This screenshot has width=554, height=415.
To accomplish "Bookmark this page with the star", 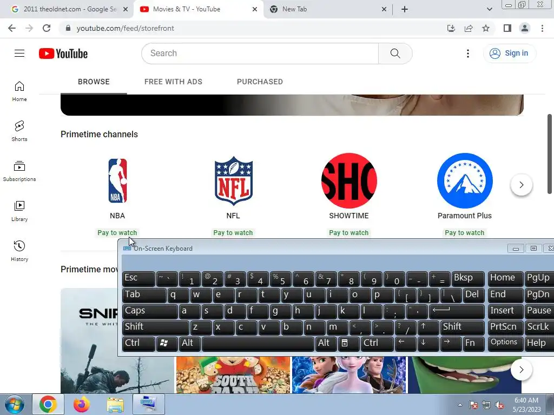I will [x=486, y=28].
